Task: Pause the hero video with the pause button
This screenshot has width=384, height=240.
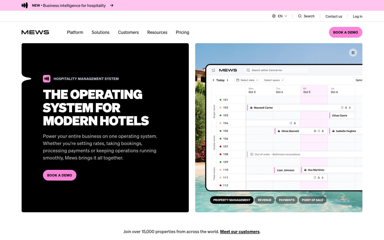Action: [x=353, y=53]
